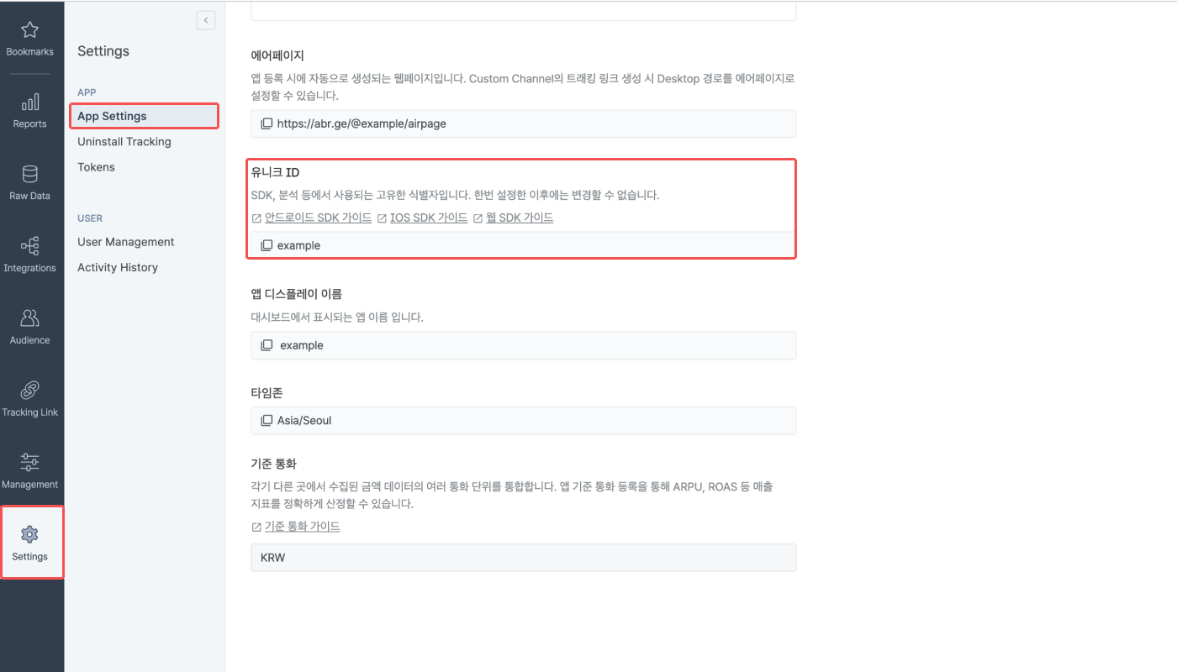Screen dimensions: 1177x672
Task: Copy the 앱 디스플레이 이름 example icon
Action: pos(267,345)
